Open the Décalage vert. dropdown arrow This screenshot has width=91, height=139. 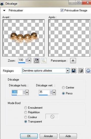(54, 92)
